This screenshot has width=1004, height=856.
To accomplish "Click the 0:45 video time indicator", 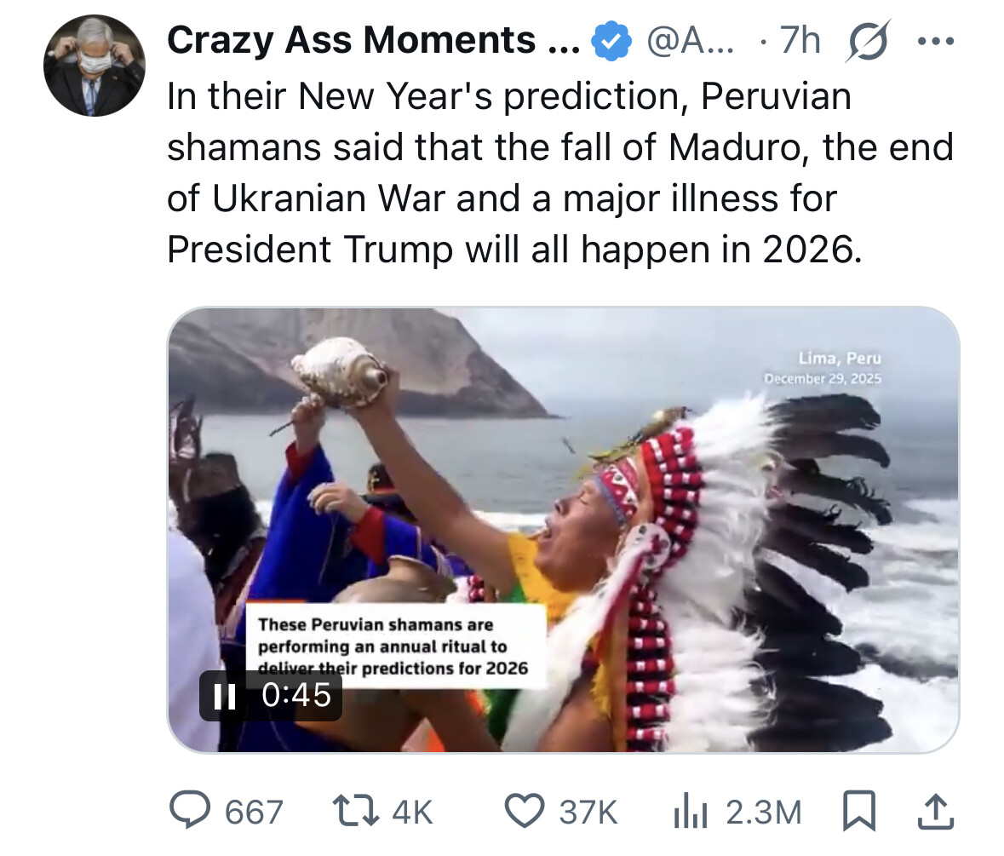I will tap(296, 696).
